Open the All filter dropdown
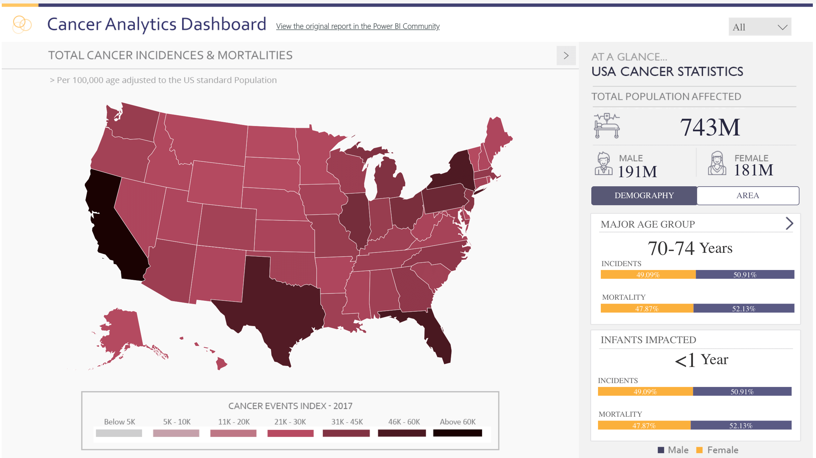 click(760, 27)
